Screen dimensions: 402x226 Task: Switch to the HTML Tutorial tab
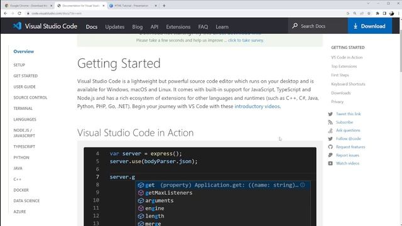[x=133, y=6]
